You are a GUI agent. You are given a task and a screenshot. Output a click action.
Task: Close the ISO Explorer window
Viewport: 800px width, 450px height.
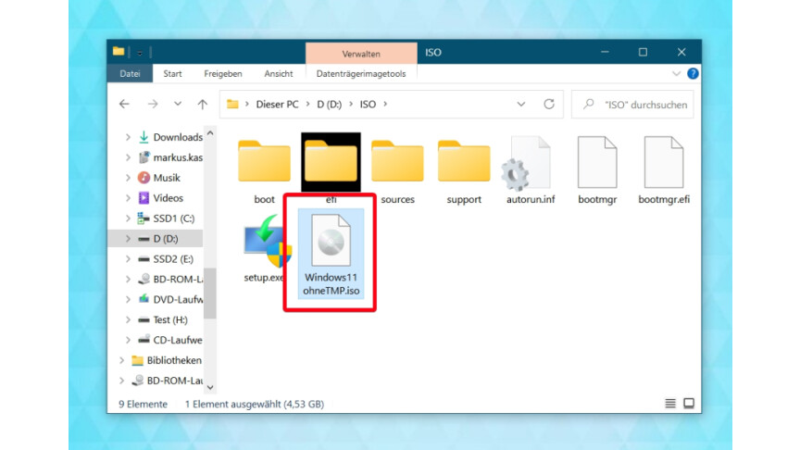tap(681, 52)
